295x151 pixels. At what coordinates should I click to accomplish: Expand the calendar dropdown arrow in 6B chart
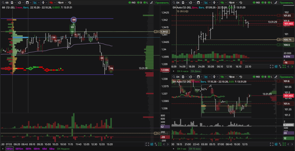[31, 3]
